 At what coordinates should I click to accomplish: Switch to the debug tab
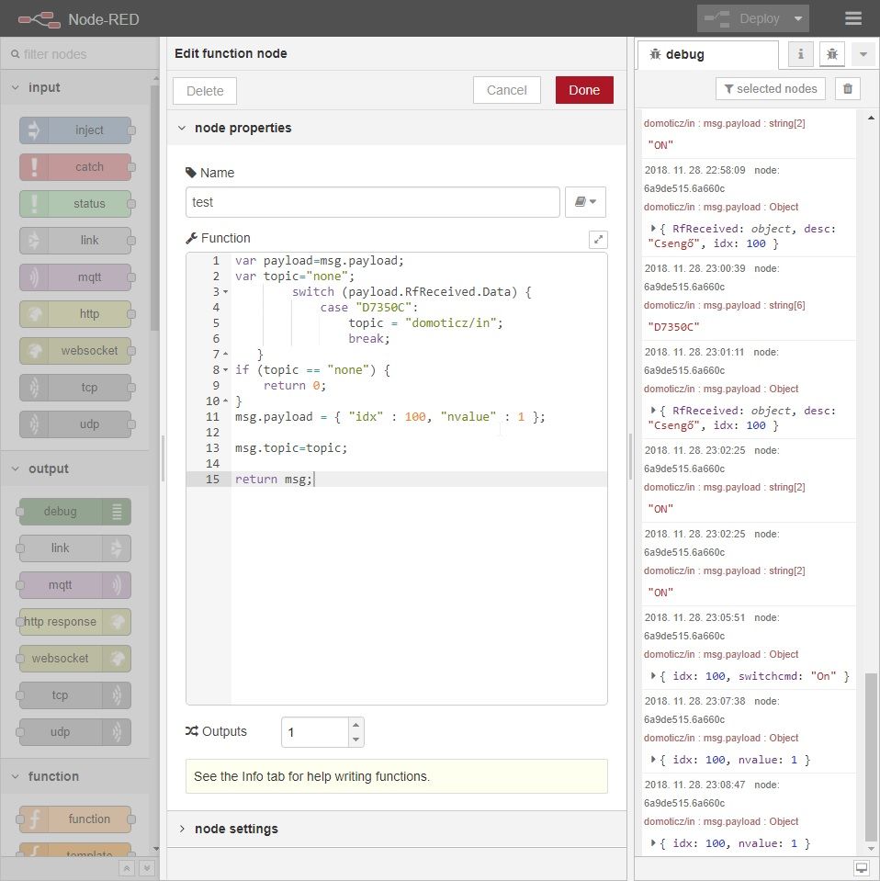pyautogui.click(x=707, y=54)
